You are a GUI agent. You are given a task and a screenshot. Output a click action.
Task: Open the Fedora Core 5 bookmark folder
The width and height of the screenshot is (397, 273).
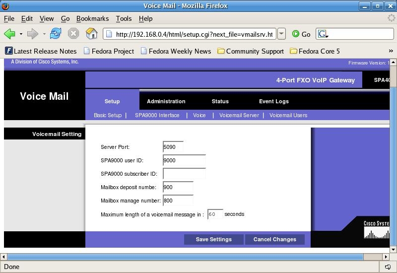pos(315,51)
